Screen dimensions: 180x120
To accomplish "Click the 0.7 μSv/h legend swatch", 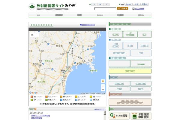I will 76,97.
